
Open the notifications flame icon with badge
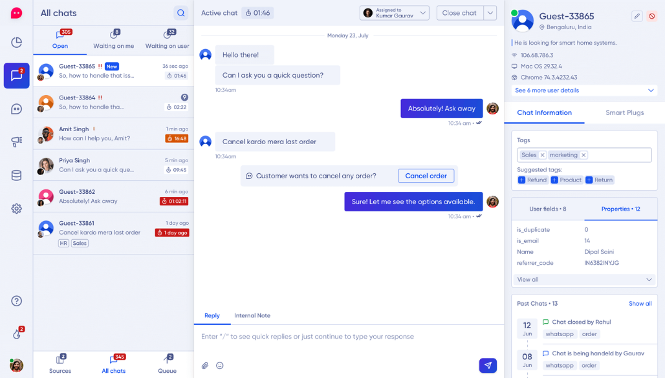coord(17,333)
